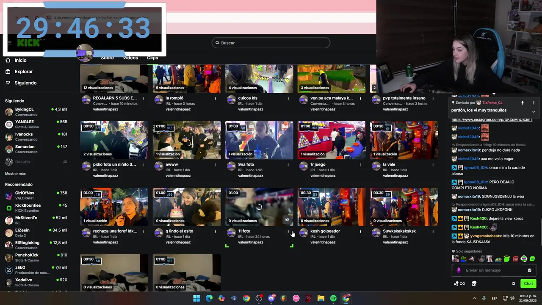The image size is (542, 305).
Task: Open options for clip 'q lindo el osito'
Action: pyautogui.click(x=216, y=231)
